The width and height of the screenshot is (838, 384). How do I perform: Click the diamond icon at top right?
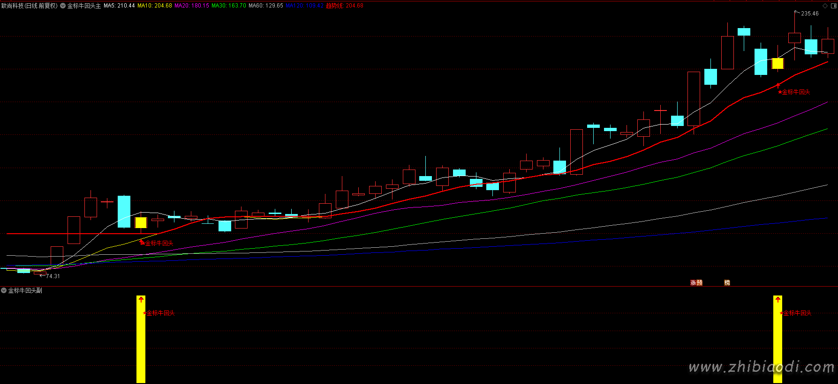tap(825, 6)
